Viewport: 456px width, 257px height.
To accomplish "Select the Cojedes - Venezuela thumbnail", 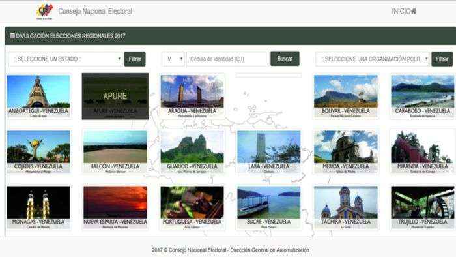I will 38,151.
